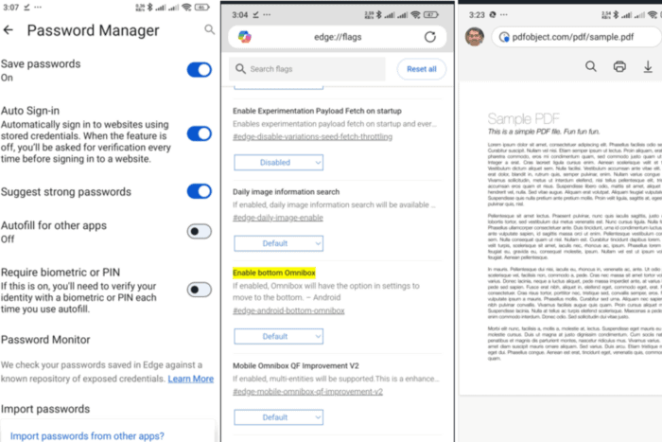Click Sample PDF heading in document
The image size is (662, 442).
click(524, 118)
